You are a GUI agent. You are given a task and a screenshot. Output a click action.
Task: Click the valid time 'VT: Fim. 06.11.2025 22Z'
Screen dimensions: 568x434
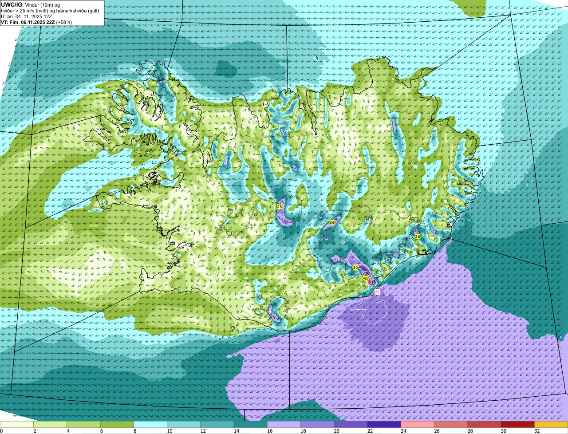tap(28, 22)
